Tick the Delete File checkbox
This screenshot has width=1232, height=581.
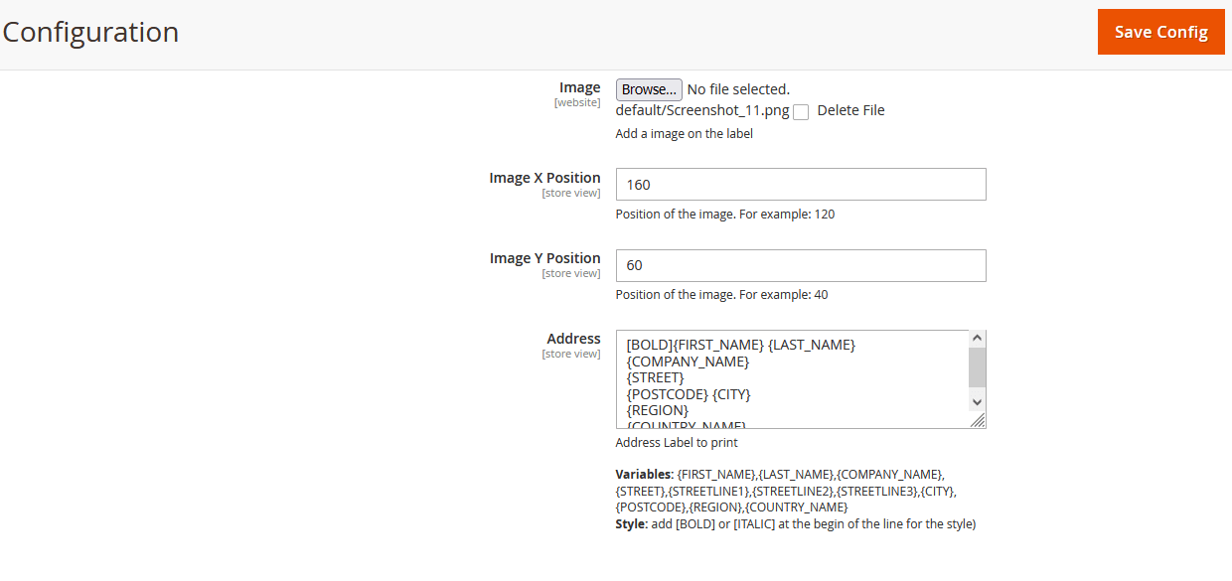(801, 112)
